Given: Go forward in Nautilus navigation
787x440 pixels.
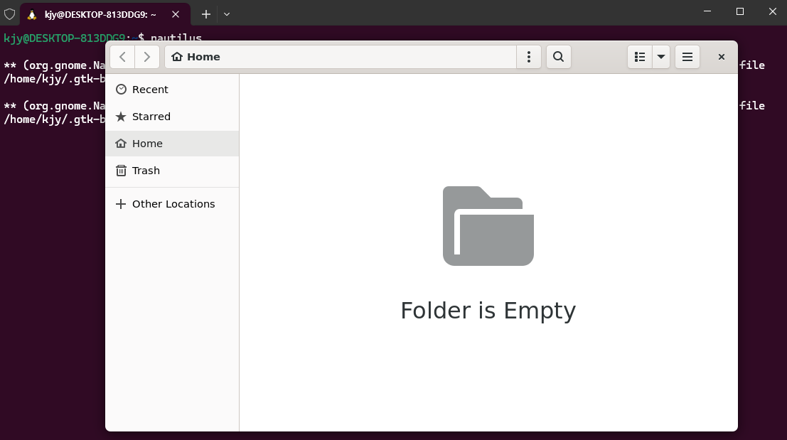Looking at the screenshot, I should tap(146, 57).
